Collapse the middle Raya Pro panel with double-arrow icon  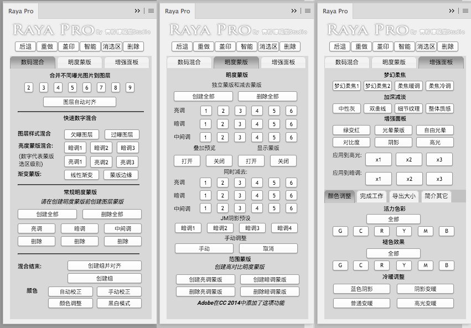[x=294, y=11]
